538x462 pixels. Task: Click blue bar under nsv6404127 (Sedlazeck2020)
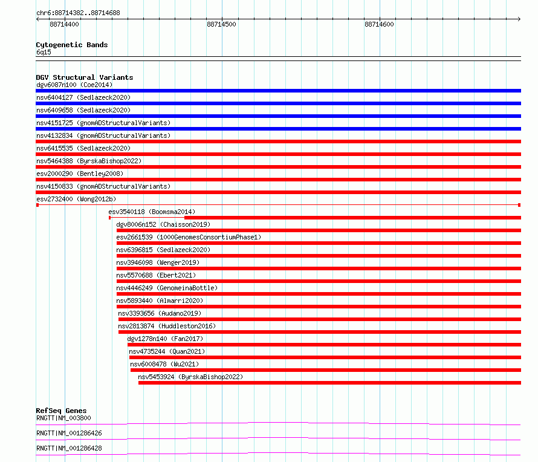[x=278, y=103]
